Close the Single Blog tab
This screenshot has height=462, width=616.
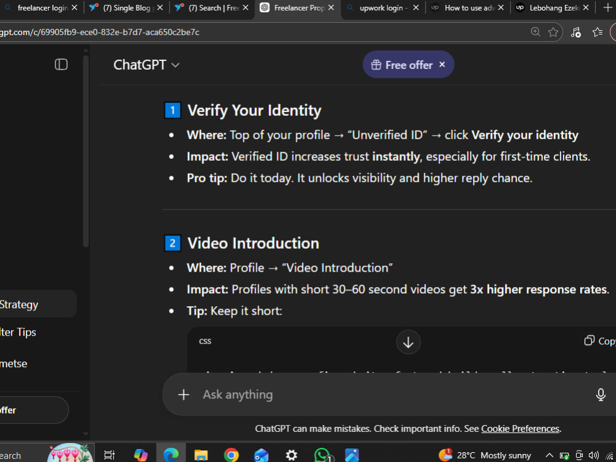160,7
